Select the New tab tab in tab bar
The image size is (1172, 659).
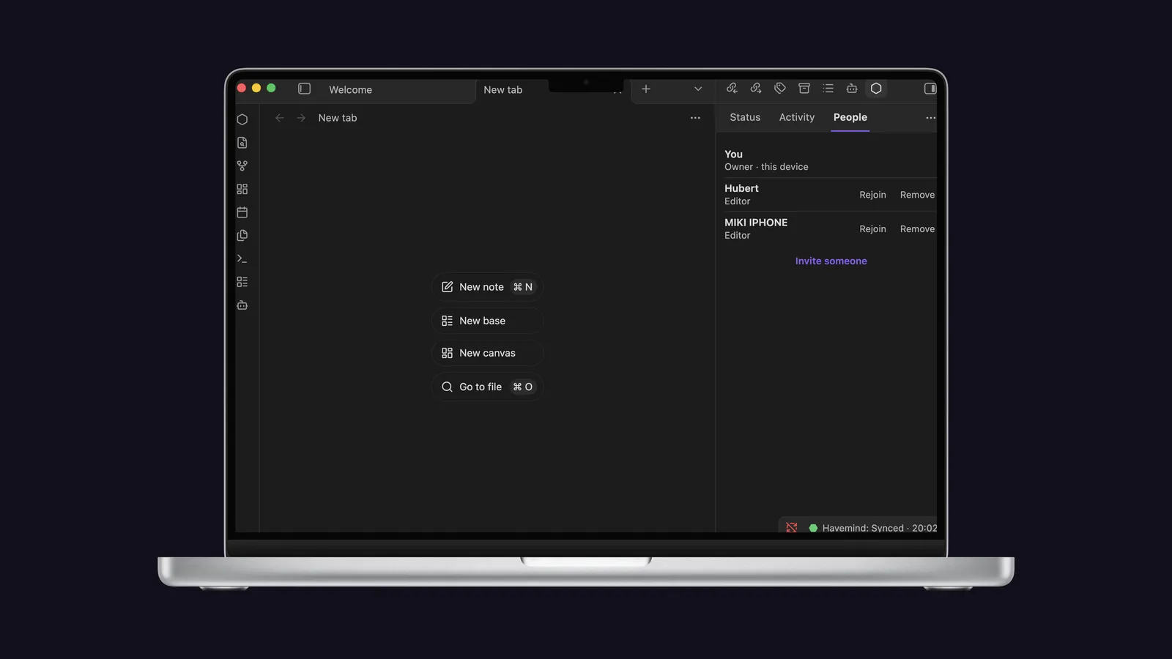pyautogui.click(x=503, y=90)
